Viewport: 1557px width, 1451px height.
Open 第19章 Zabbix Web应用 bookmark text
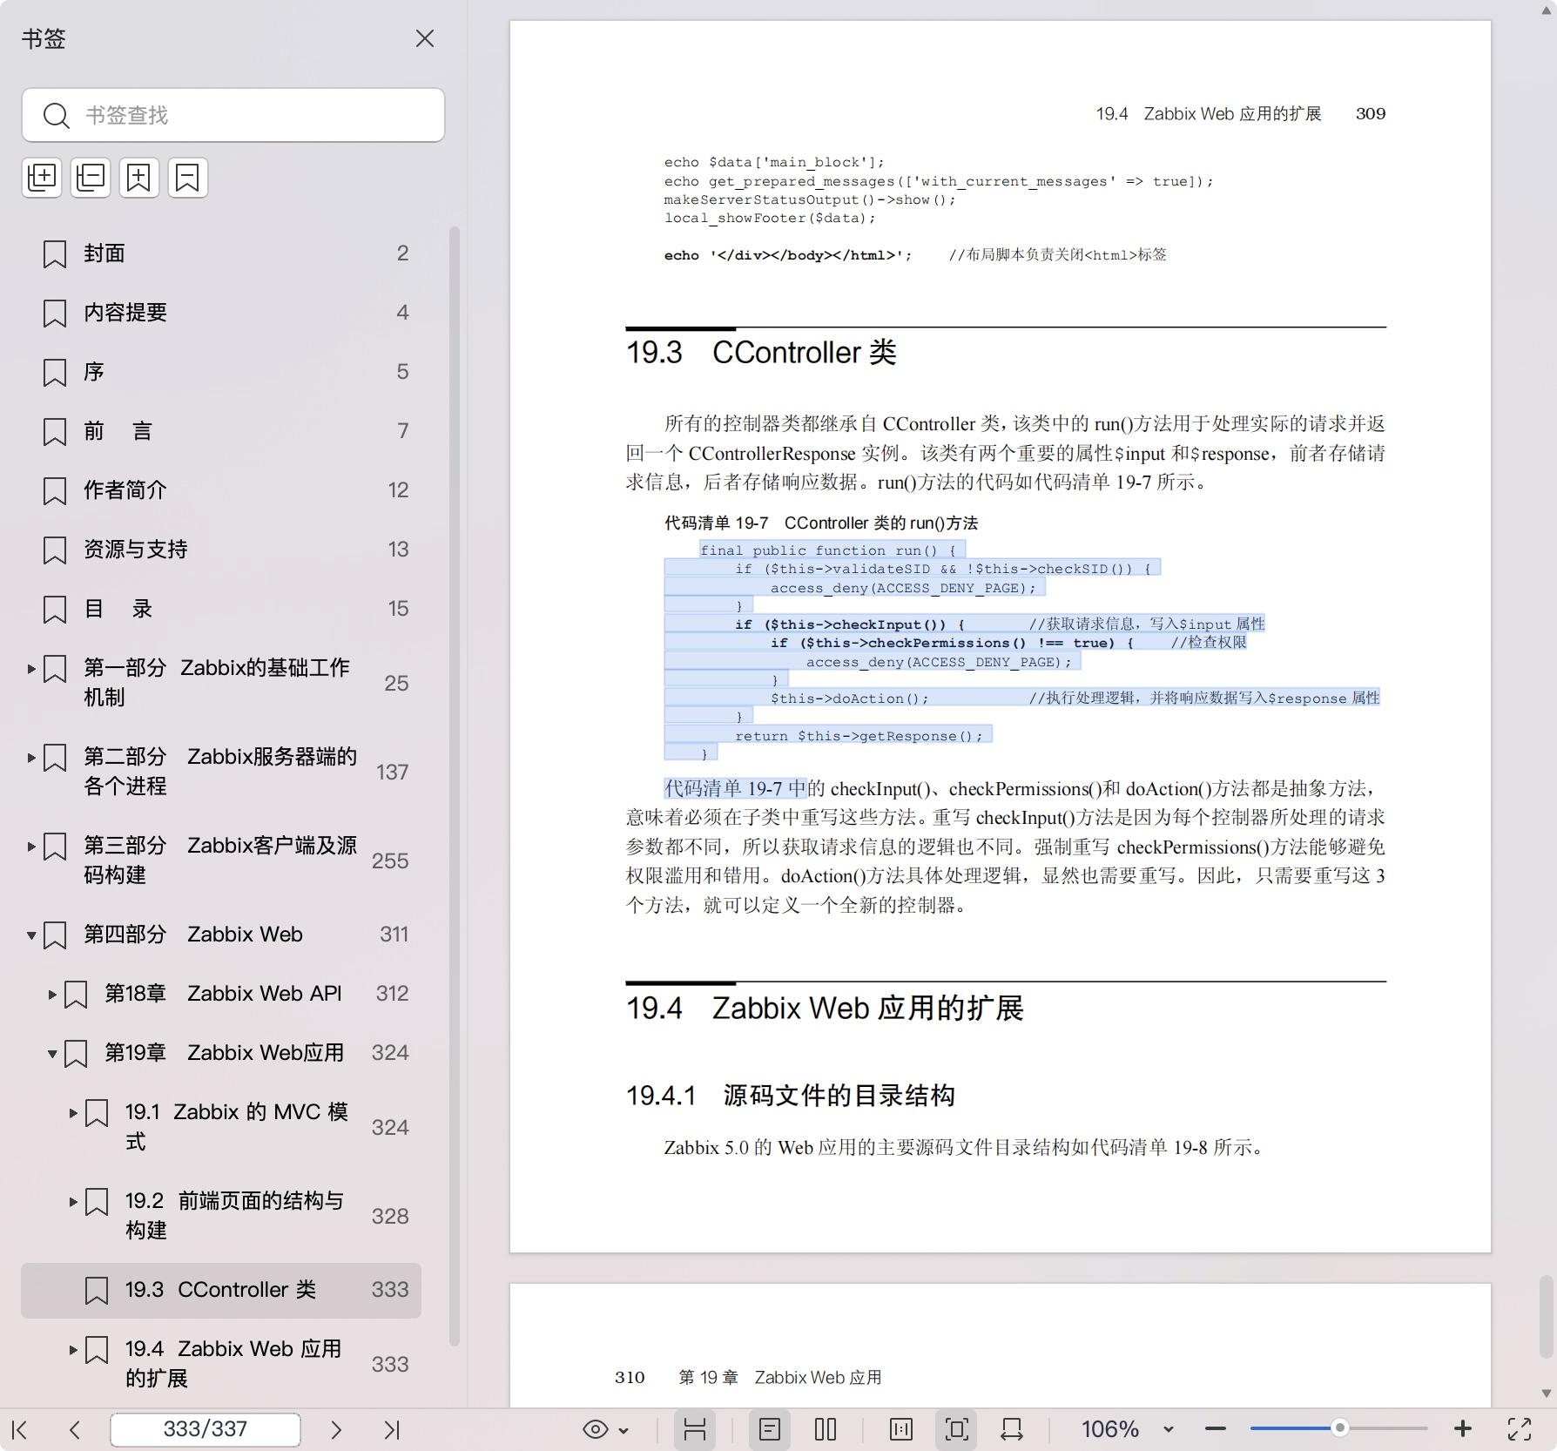click(224, 1053)
